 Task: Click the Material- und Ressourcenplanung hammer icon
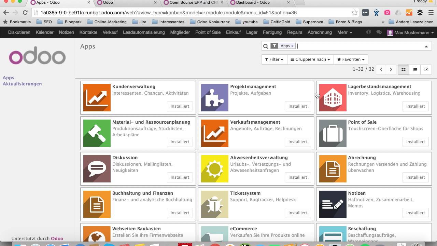click(97, 133)
